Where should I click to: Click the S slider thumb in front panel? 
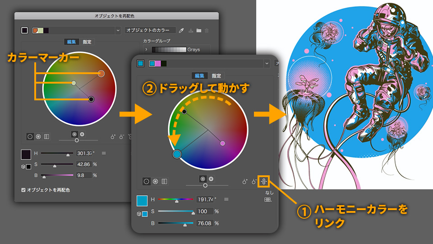click(x=193, y=213)
